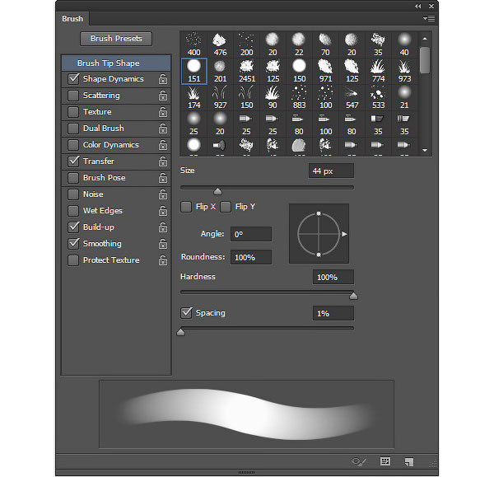Enable the Scattering checkbox
This screenshot has height=477, width=494.
[73, 96]
